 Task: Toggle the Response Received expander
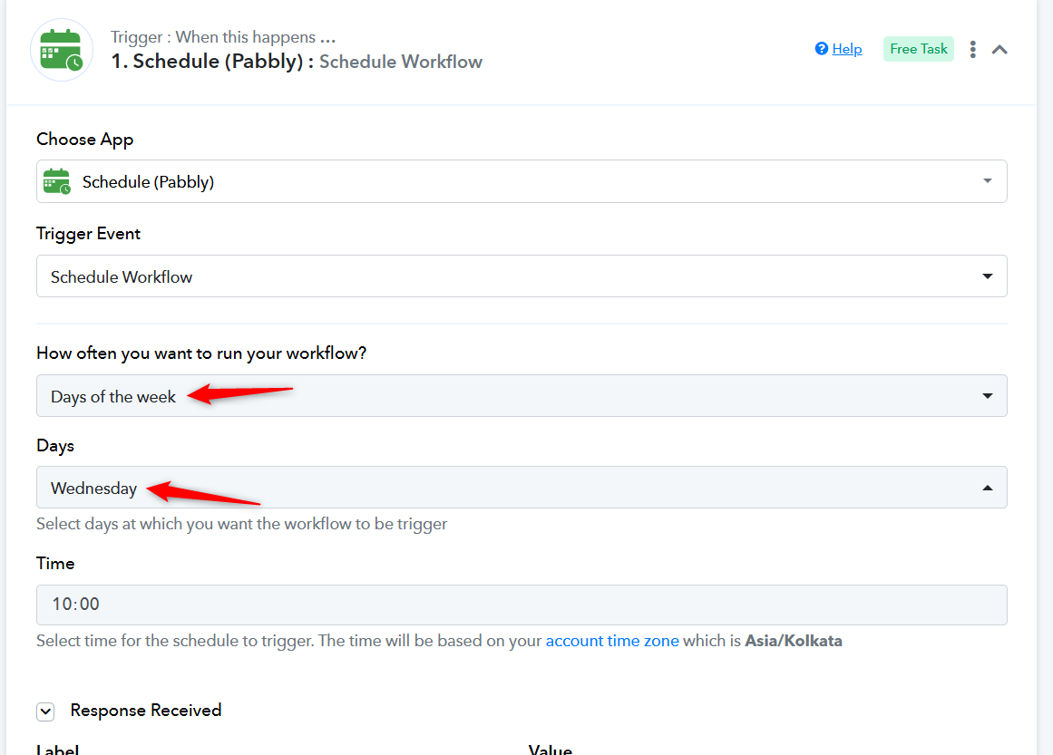tap(45, 711)
